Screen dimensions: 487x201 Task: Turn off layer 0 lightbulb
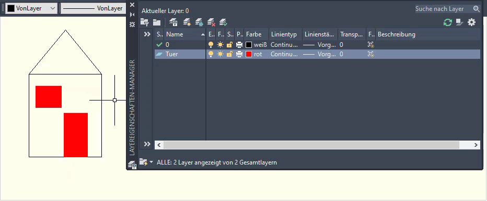[x=211, y=45]
